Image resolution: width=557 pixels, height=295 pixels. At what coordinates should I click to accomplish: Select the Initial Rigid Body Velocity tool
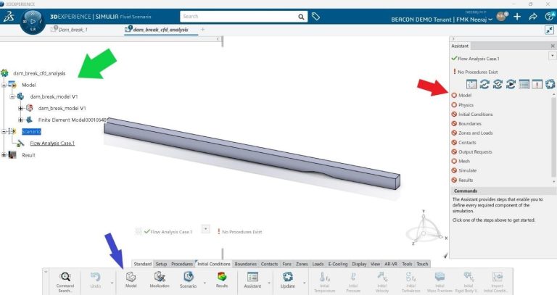469,282
